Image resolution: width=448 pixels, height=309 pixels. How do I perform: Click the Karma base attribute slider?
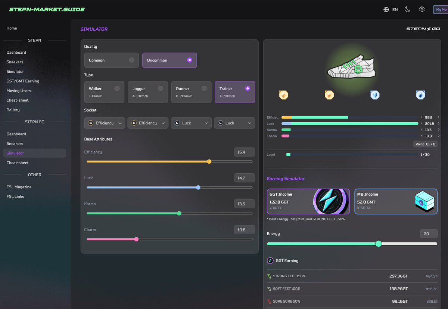169,214
